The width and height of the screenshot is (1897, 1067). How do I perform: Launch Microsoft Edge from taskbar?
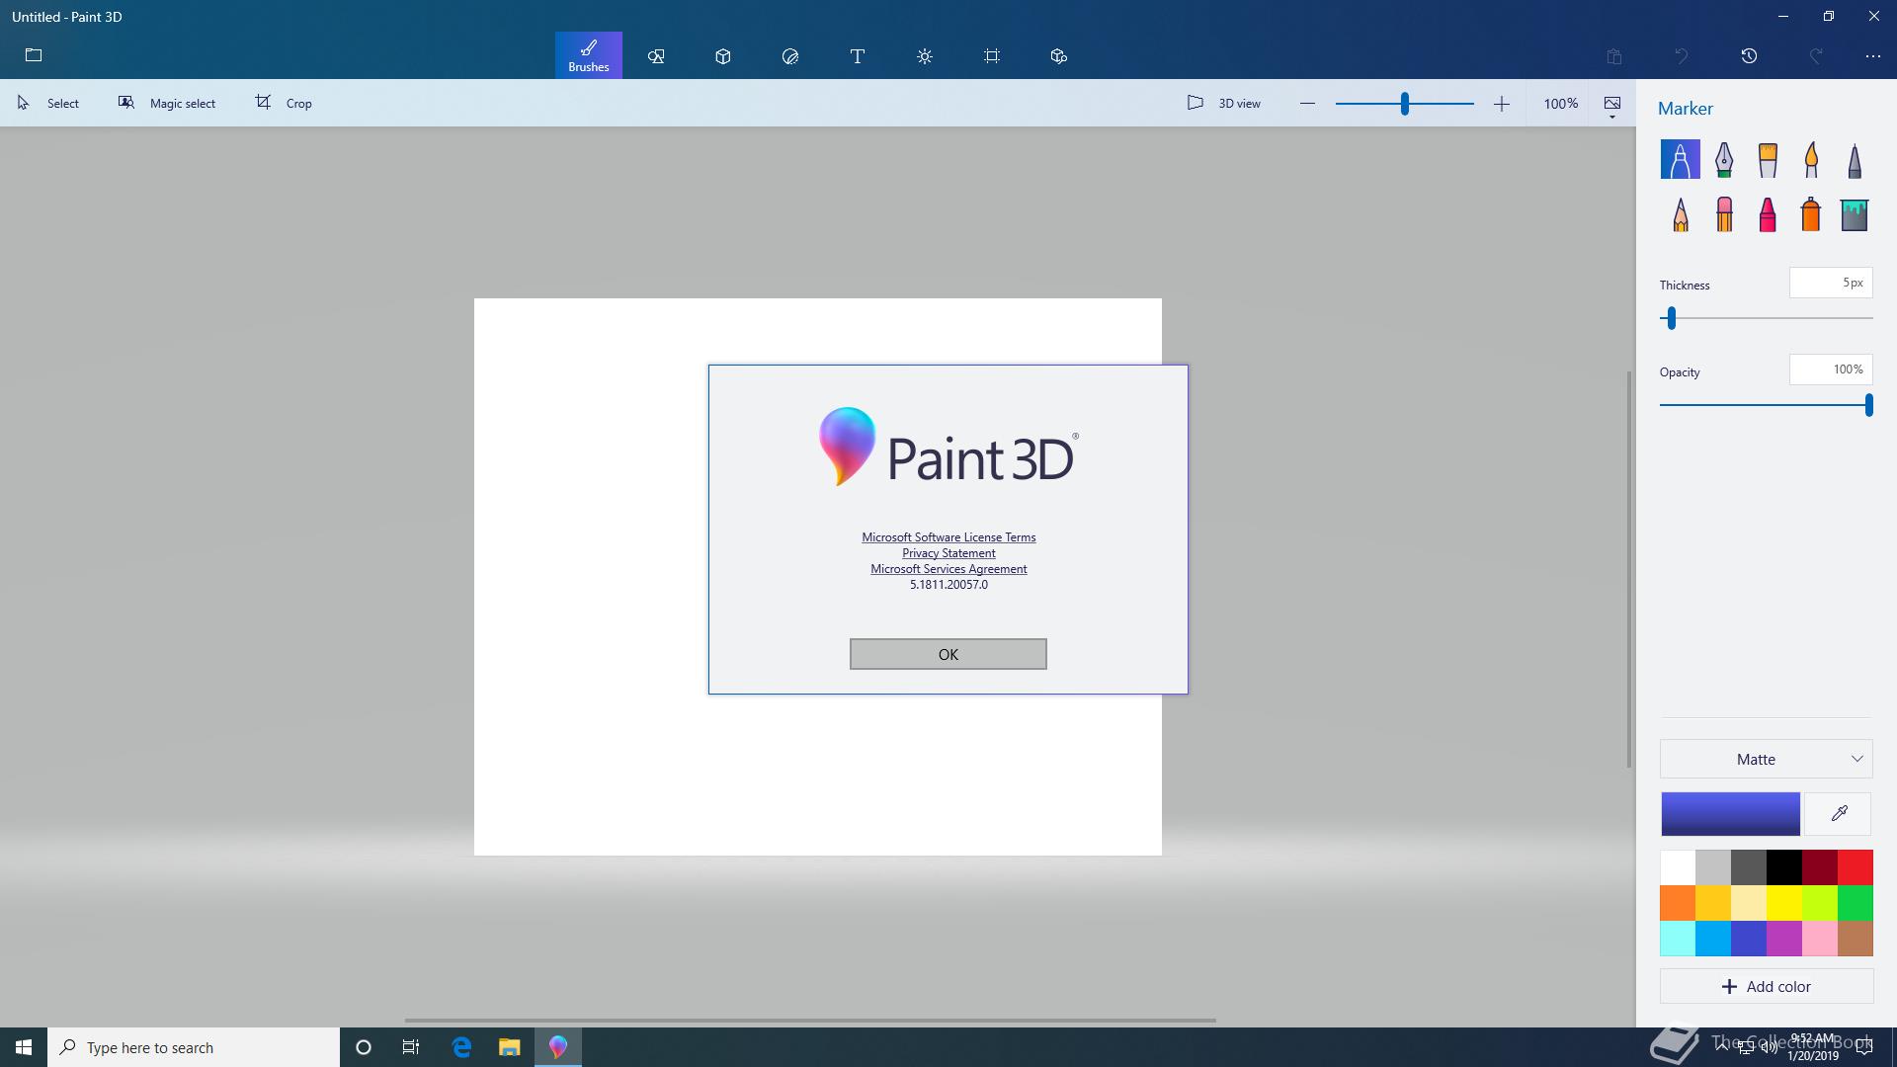tap(461, 1047)
